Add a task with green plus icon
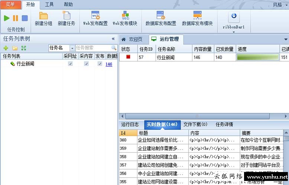289x185 pixels. tap(6, 48)
